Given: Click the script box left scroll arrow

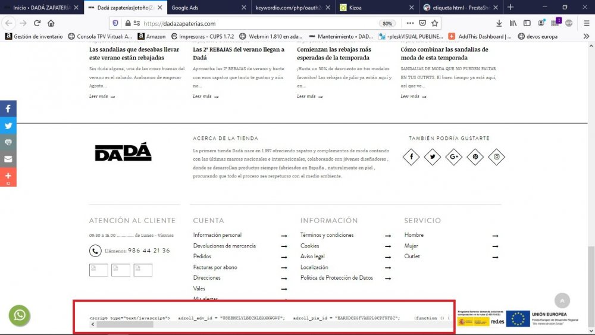Looking at the screenshot, I should [93, 324].
